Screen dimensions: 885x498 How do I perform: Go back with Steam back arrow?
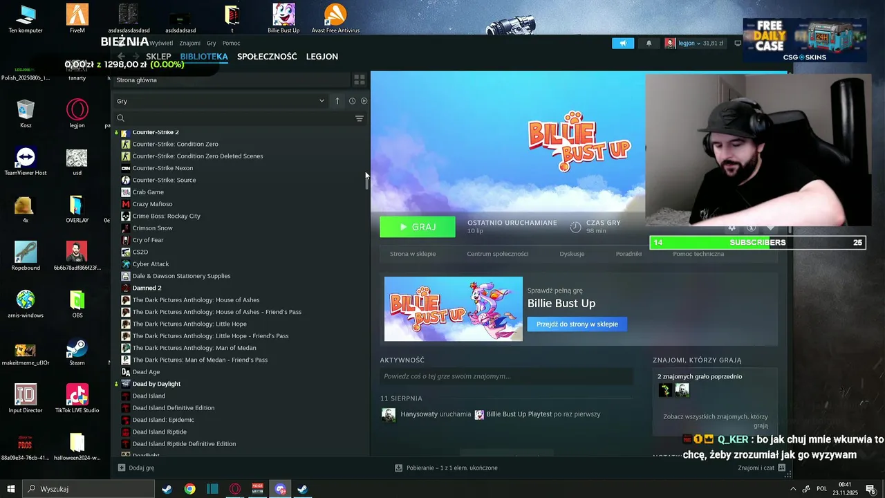(122, 56)
